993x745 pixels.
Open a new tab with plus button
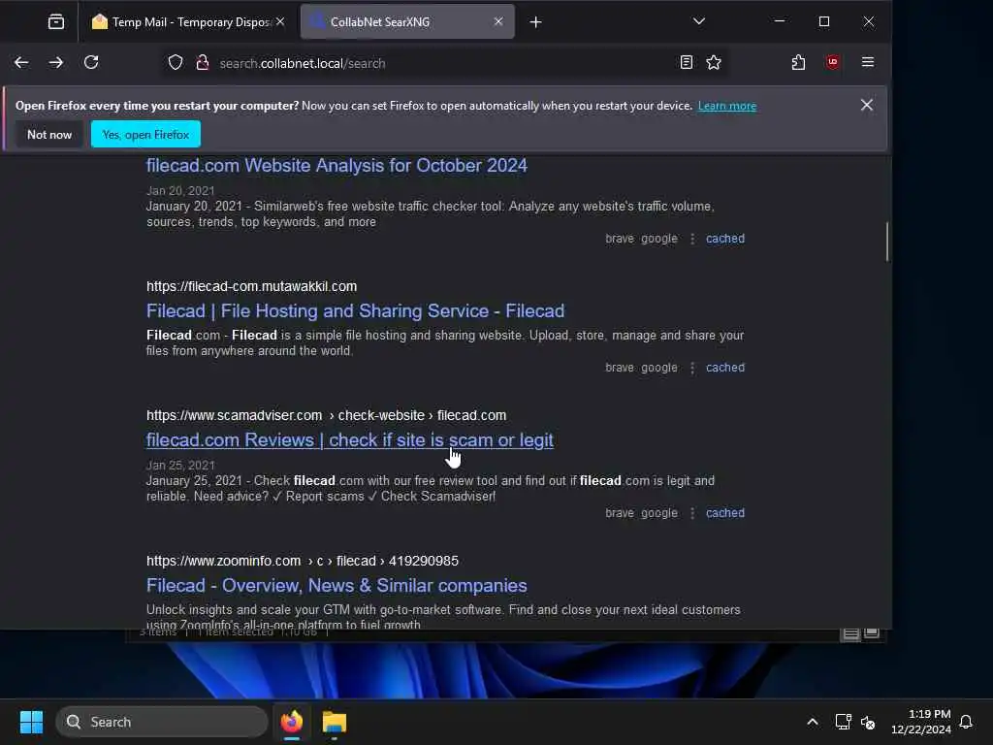pyautogui.click(x=535, y=22)
